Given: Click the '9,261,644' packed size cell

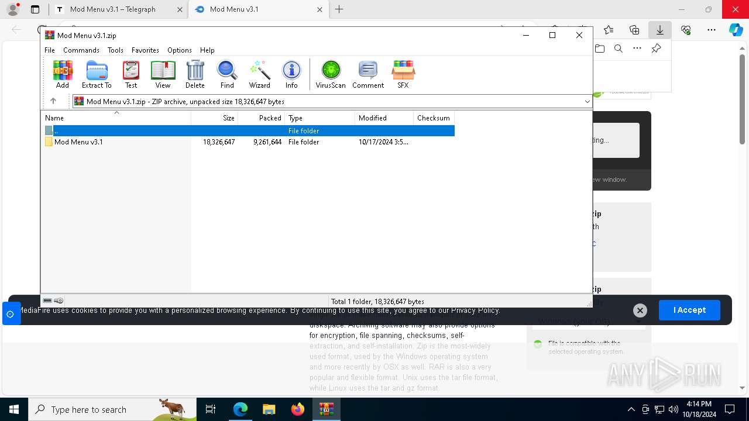Looking at the screenshot, I should point(267,142).
